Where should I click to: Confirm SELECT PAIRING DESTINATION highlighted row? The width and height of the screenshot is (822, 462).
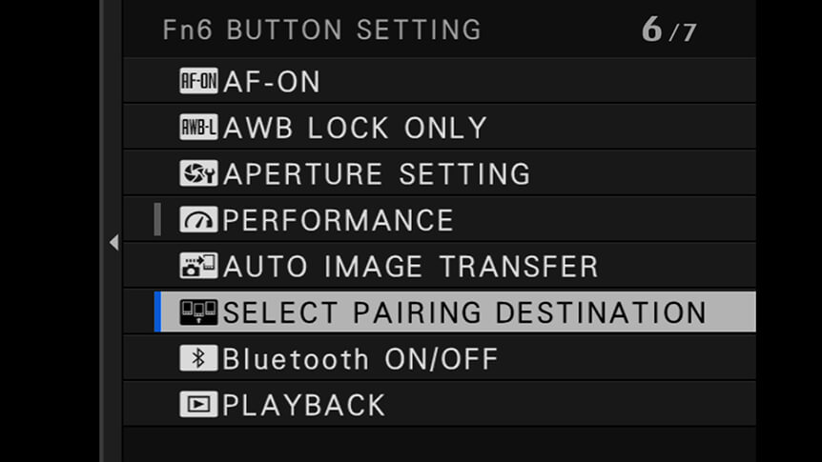(455, 312)
